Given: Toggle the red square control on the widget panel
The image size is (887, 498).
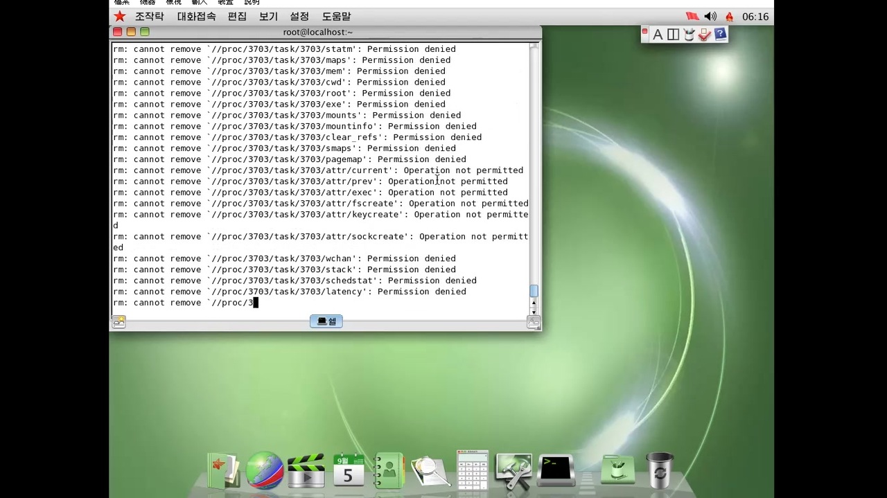Looking at the screenshot, I should (x=644, y=32).
